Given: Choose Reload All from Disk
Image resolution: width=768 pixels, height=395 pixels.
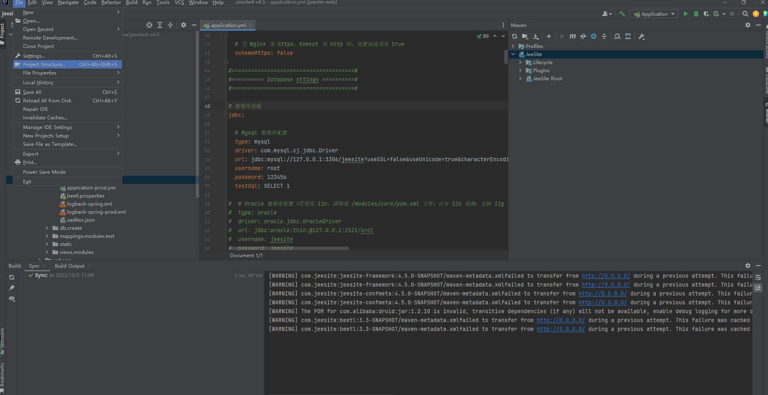Looking at the screenshot, I should pos(67,101).
